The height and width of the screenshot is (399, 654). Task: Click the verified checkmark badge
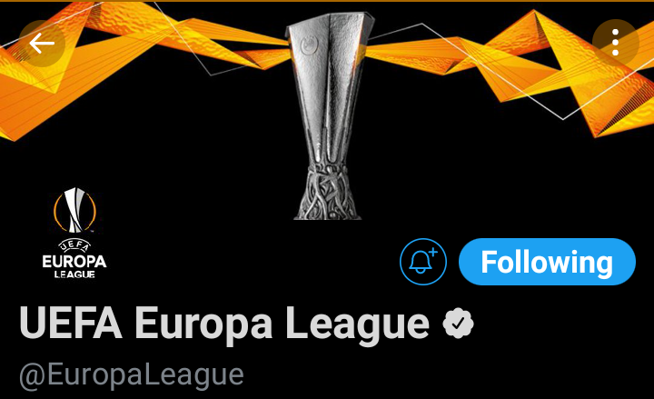[458, 323]
